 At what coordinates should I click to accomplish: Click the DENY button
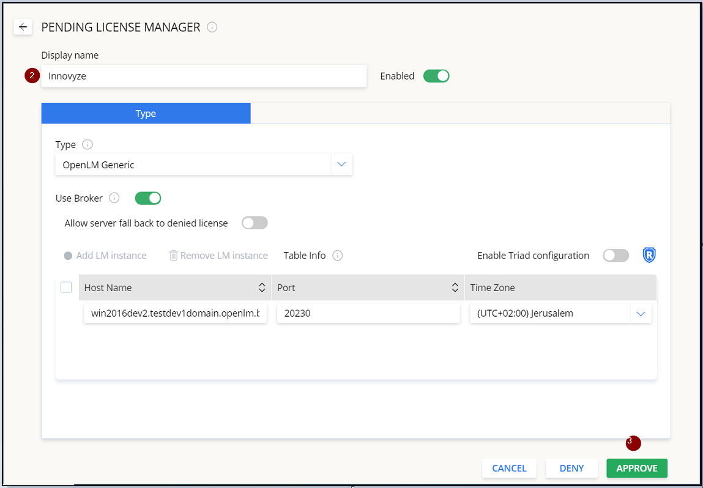571,468
